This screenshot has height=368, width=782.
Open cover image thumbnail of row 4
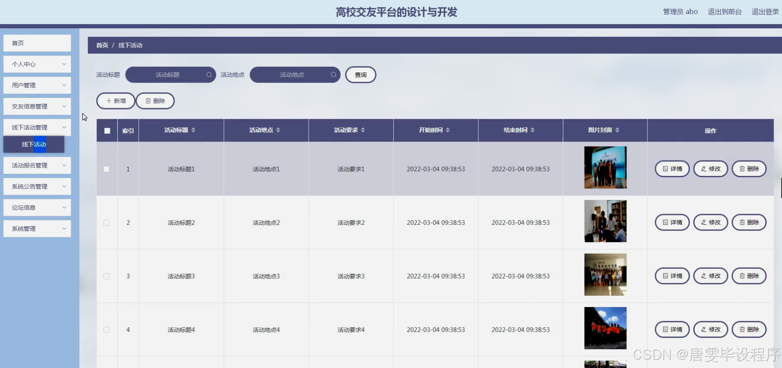tap(605, 328)
